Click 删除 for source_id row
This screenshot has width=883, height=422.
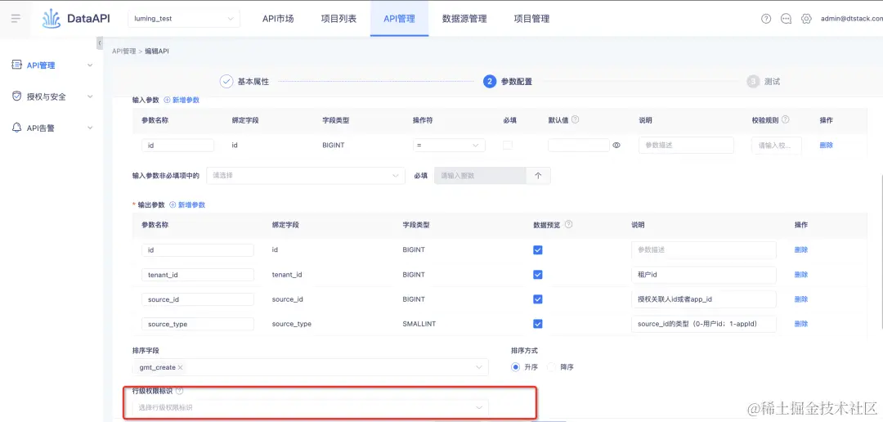[801, 299]
